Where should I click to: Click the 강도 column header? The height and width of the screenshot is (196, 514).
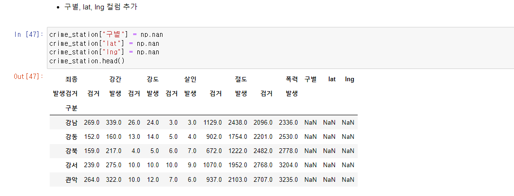[153, 79]
